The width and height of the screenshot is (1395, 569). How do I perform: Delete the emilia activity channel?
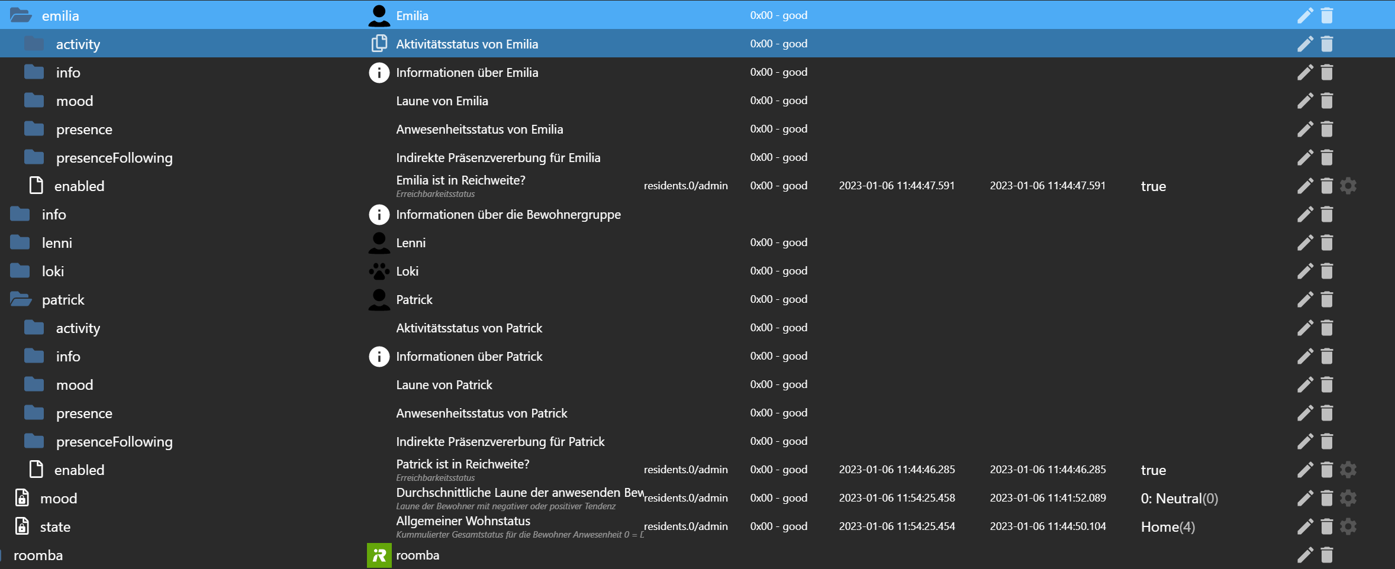(x=1327, y=44)
